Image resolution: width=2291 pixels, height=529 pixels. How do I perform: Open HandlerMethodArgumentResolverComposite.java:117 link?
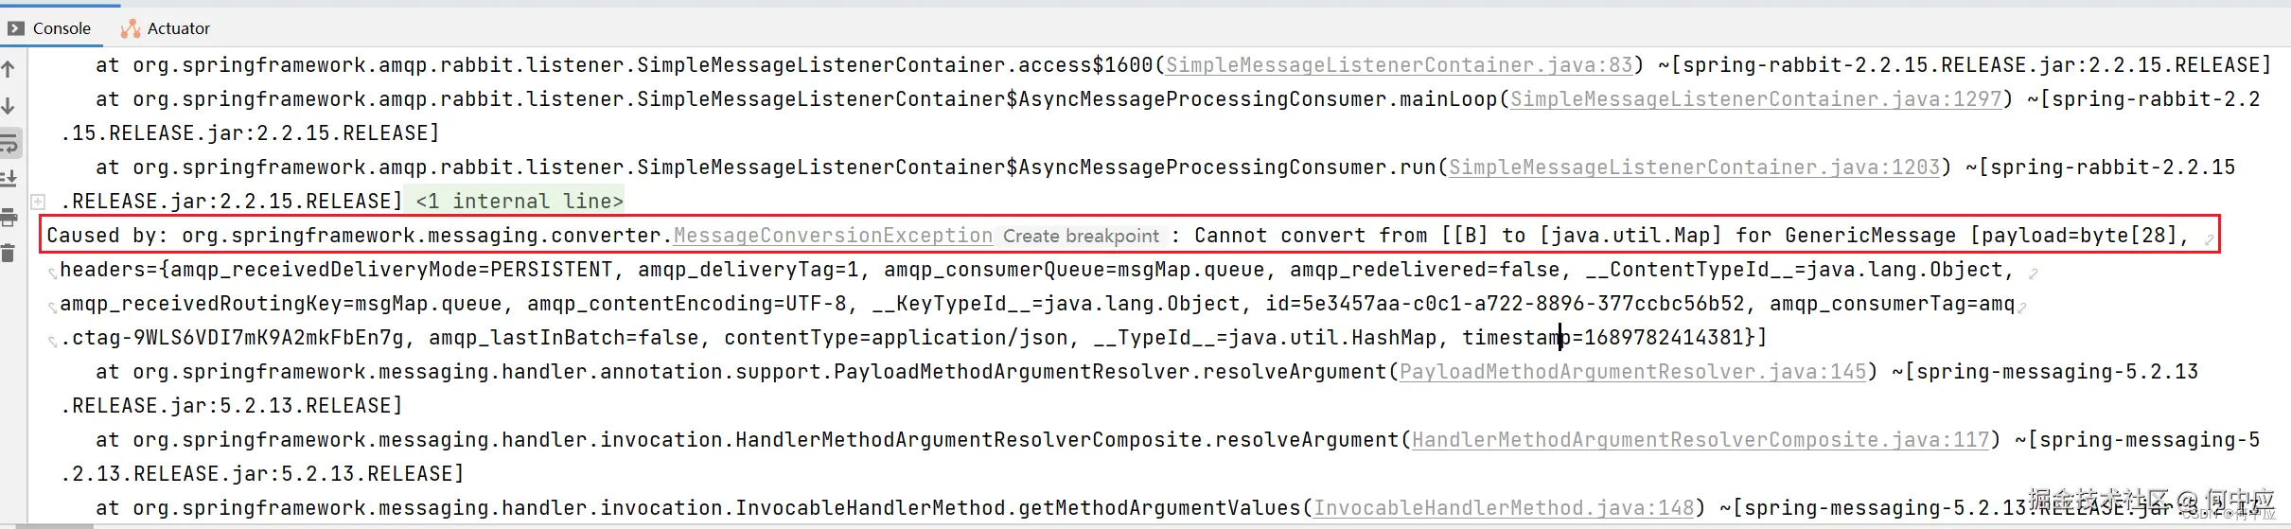point(1701,440)
